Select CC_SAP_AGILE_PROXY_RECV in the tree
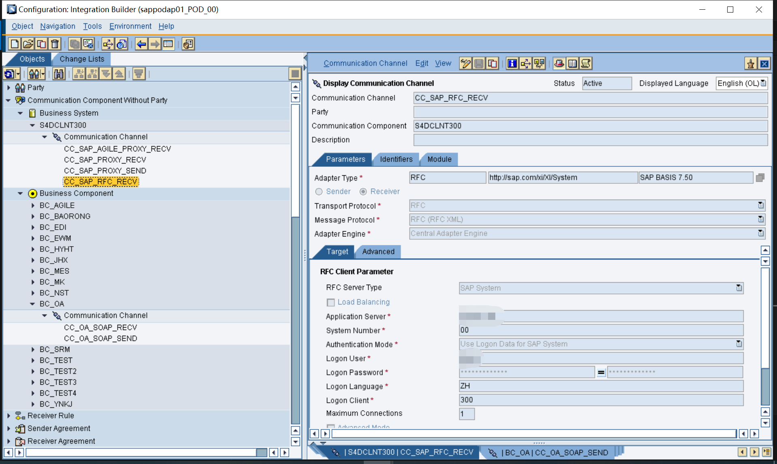The height and width of the screenshot is (464, 777). coord(117,149)
